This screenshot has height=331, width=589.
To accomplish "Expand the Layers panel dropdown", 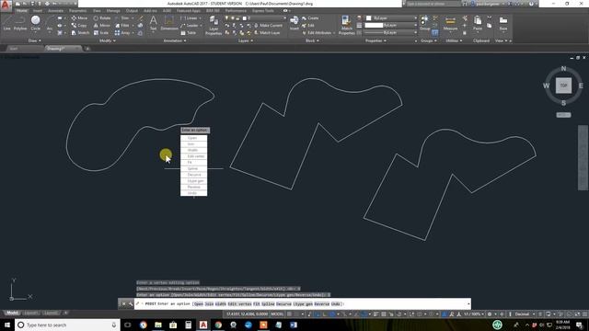I will pyautogui.click(x=246, y=40).
